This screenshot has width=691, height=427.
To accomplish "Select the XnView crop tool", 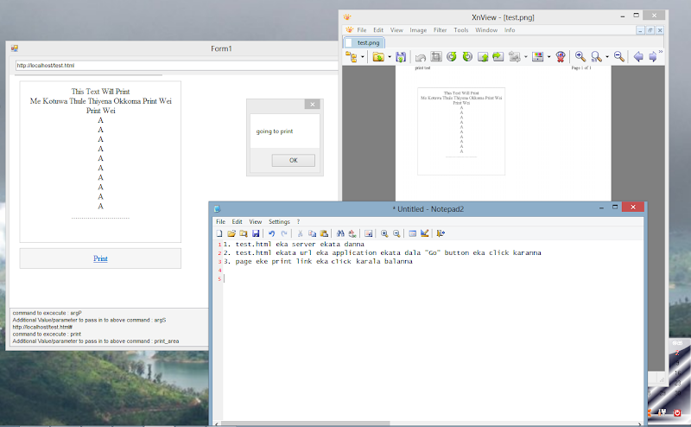I will [x=436, y=56].
